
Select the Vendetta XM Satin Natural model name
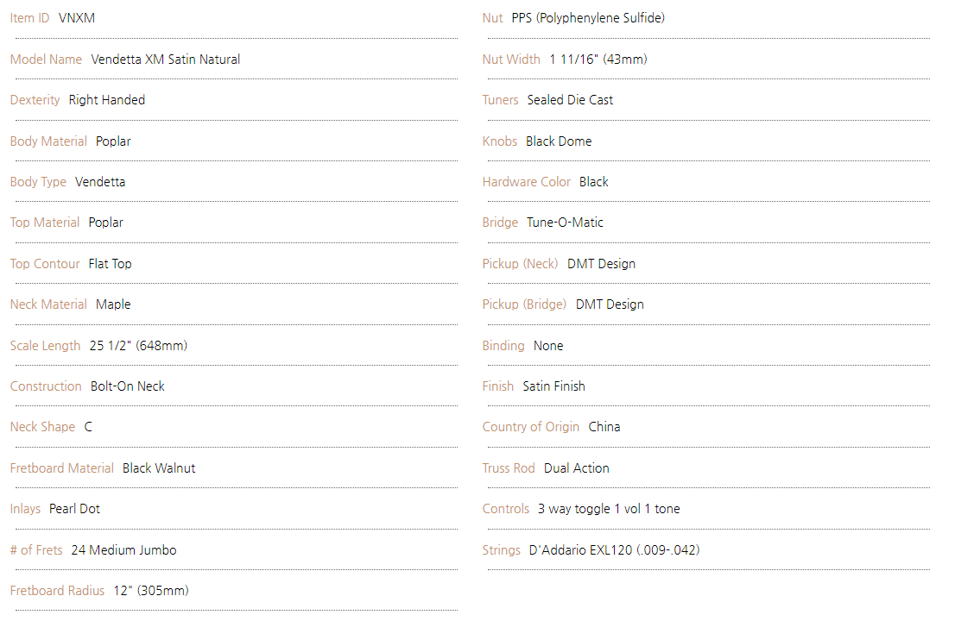165,60
